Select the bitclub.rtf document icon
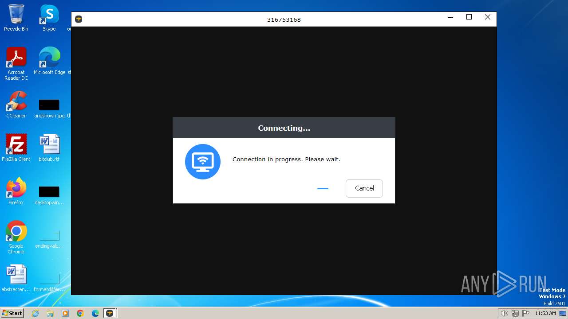This screenshot has height=319, width=568. [x=49, y=148]
